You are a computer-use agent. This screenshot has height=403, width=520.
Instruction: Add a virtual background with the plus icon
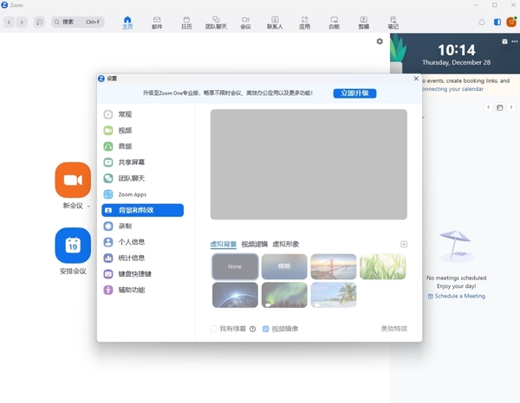pyautogui.click(x=404, y=244)
